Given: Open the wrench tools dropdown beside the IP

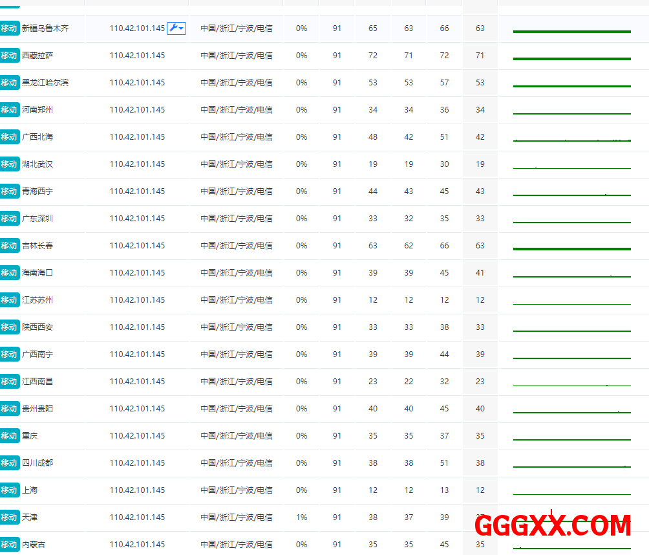Looking at the screenshot, I should point(176,28).
